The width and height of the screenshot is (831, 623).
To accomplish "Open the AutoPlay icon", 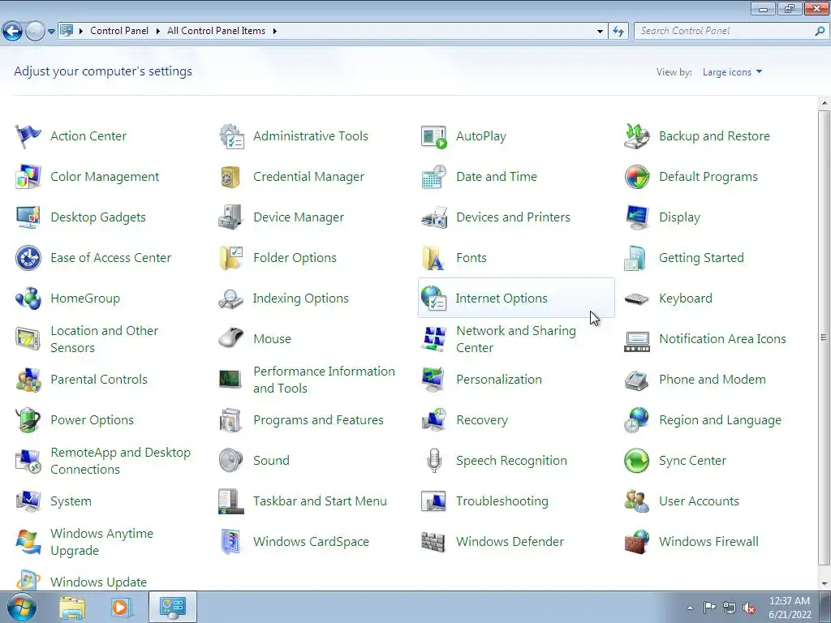I will coord(434,136).
